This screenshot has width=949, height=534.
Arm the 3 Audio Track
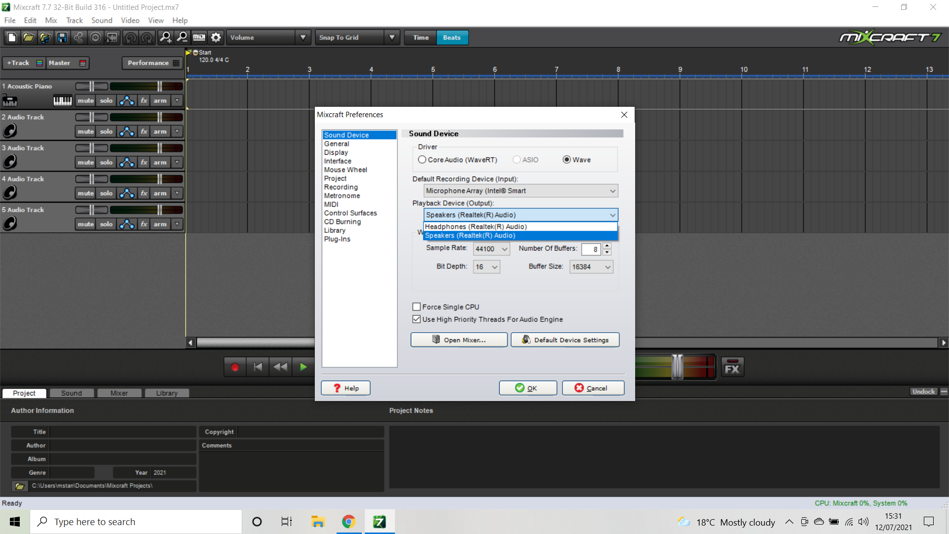point(160,162)
